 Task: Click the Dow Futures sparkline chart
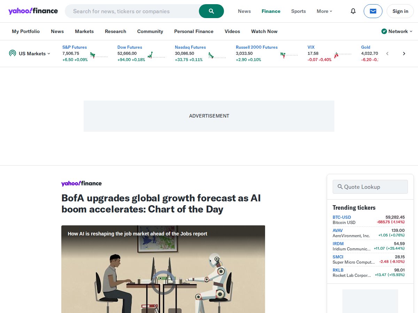156,55
